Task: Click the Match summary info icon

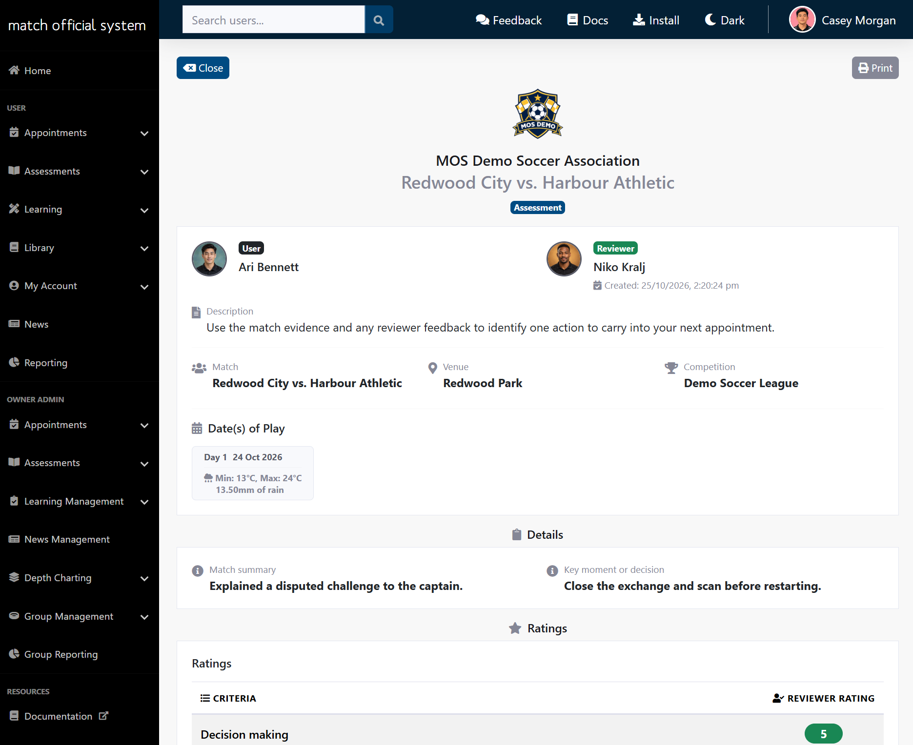Action: click(x=198, y=570)
